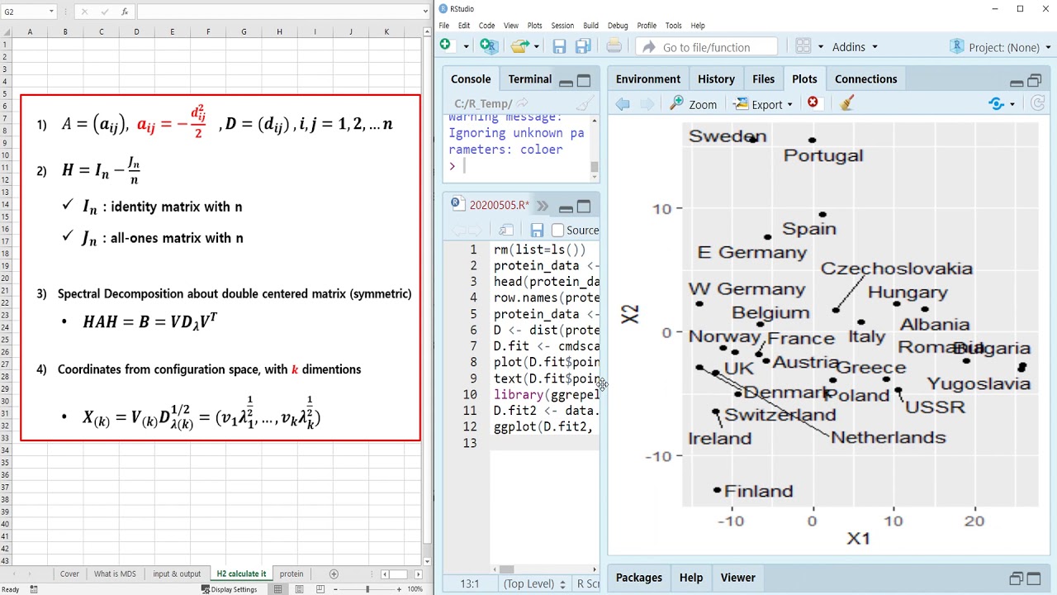This screenshot has width=1057, height=595.
Task: Switch to the History tab
Action: tap(716, 79)
